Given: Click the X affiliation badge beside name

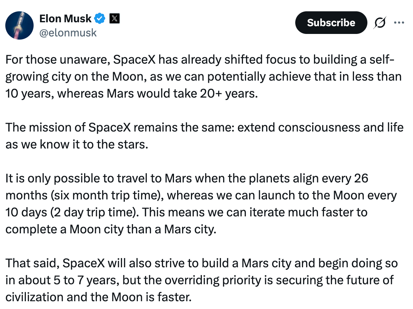Looking at the screenshot, I should pos(114,18).
